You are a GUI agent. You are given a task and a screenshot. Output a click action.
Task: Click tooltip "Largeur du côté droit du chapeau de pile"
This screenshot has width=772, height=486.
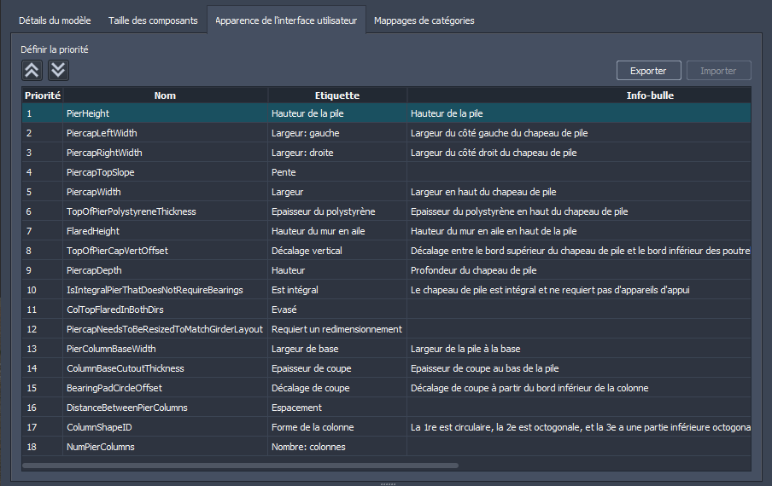[x=579, y=153]
